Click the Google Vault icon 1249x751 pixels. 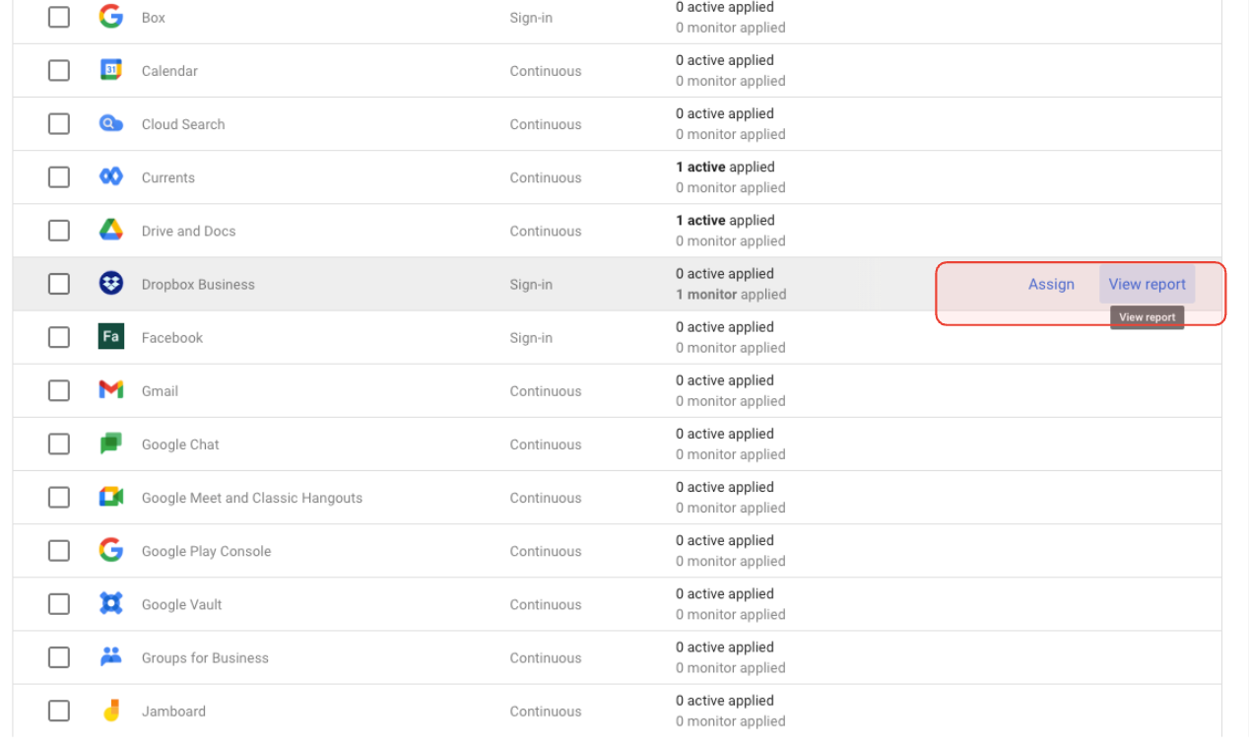tap(111, 604)
